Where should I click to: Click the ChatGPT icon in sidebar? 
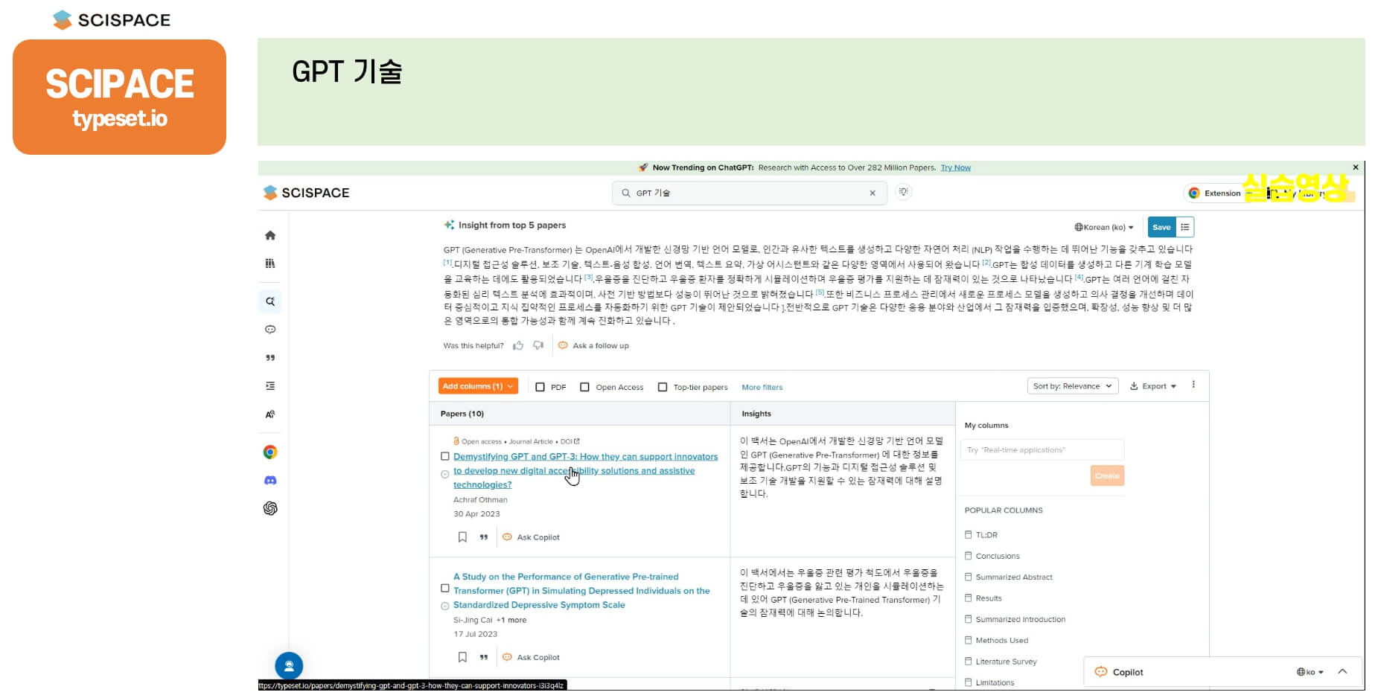pyautogui.click(x=270, y=508)
